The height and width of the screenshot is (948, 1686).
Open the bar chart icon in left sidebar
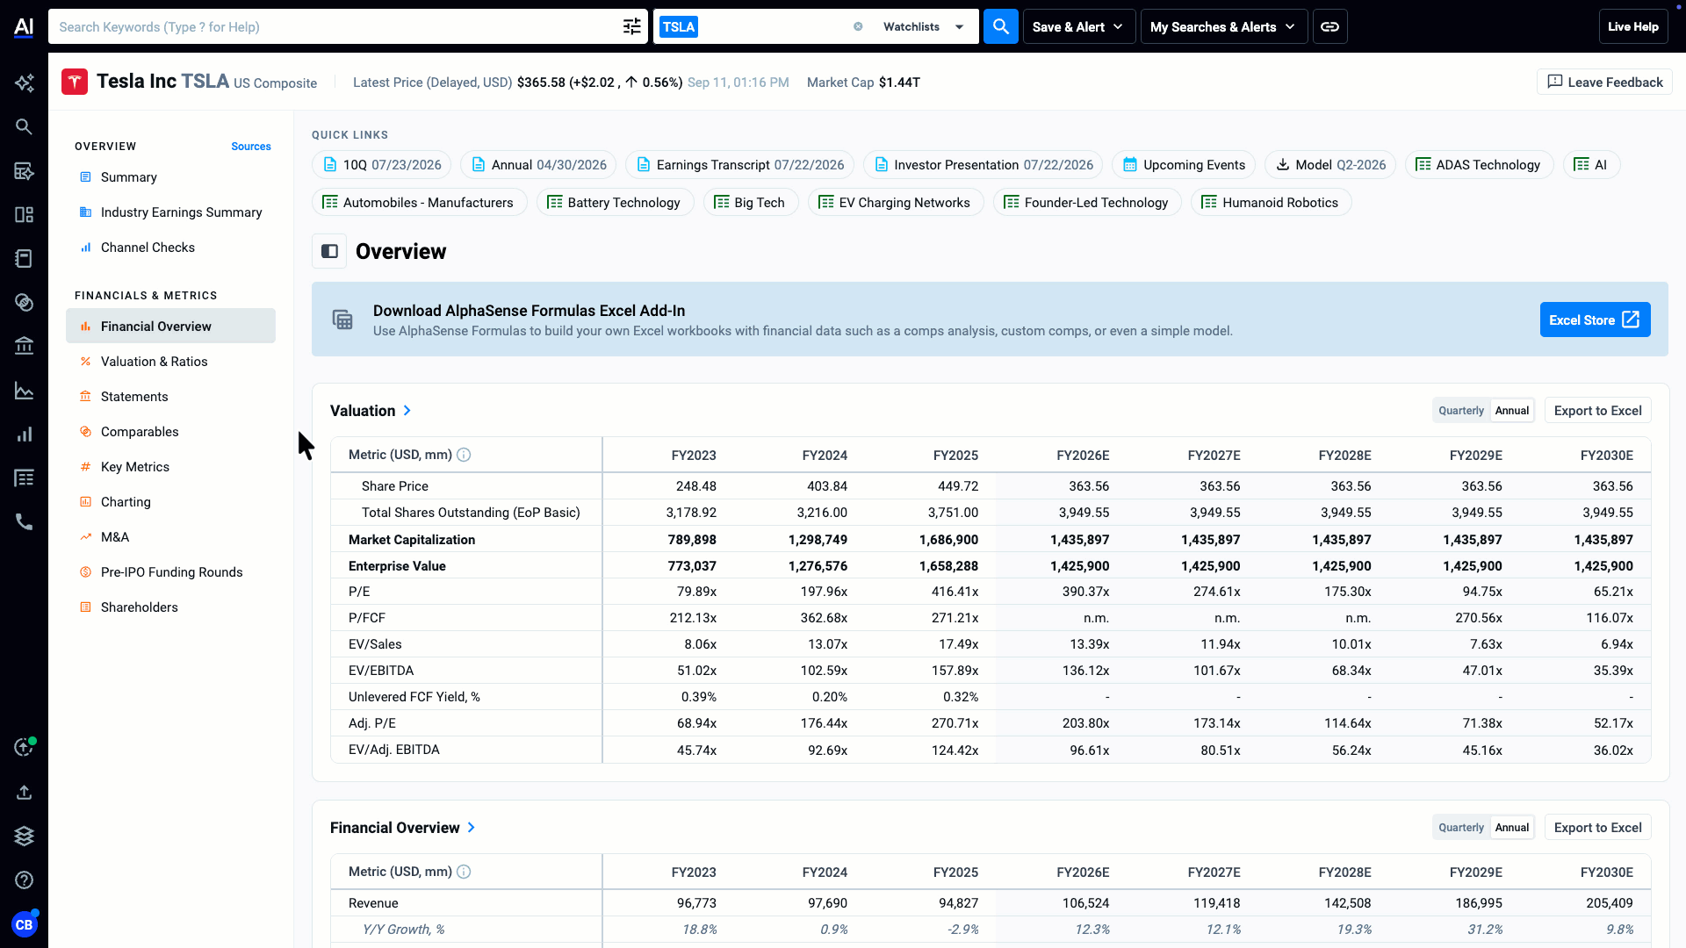(24, 434)
